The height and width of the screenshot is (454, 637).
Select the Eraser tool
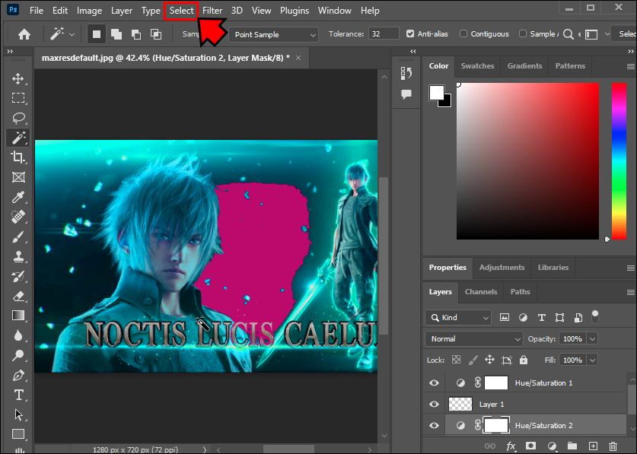point(18,296)
